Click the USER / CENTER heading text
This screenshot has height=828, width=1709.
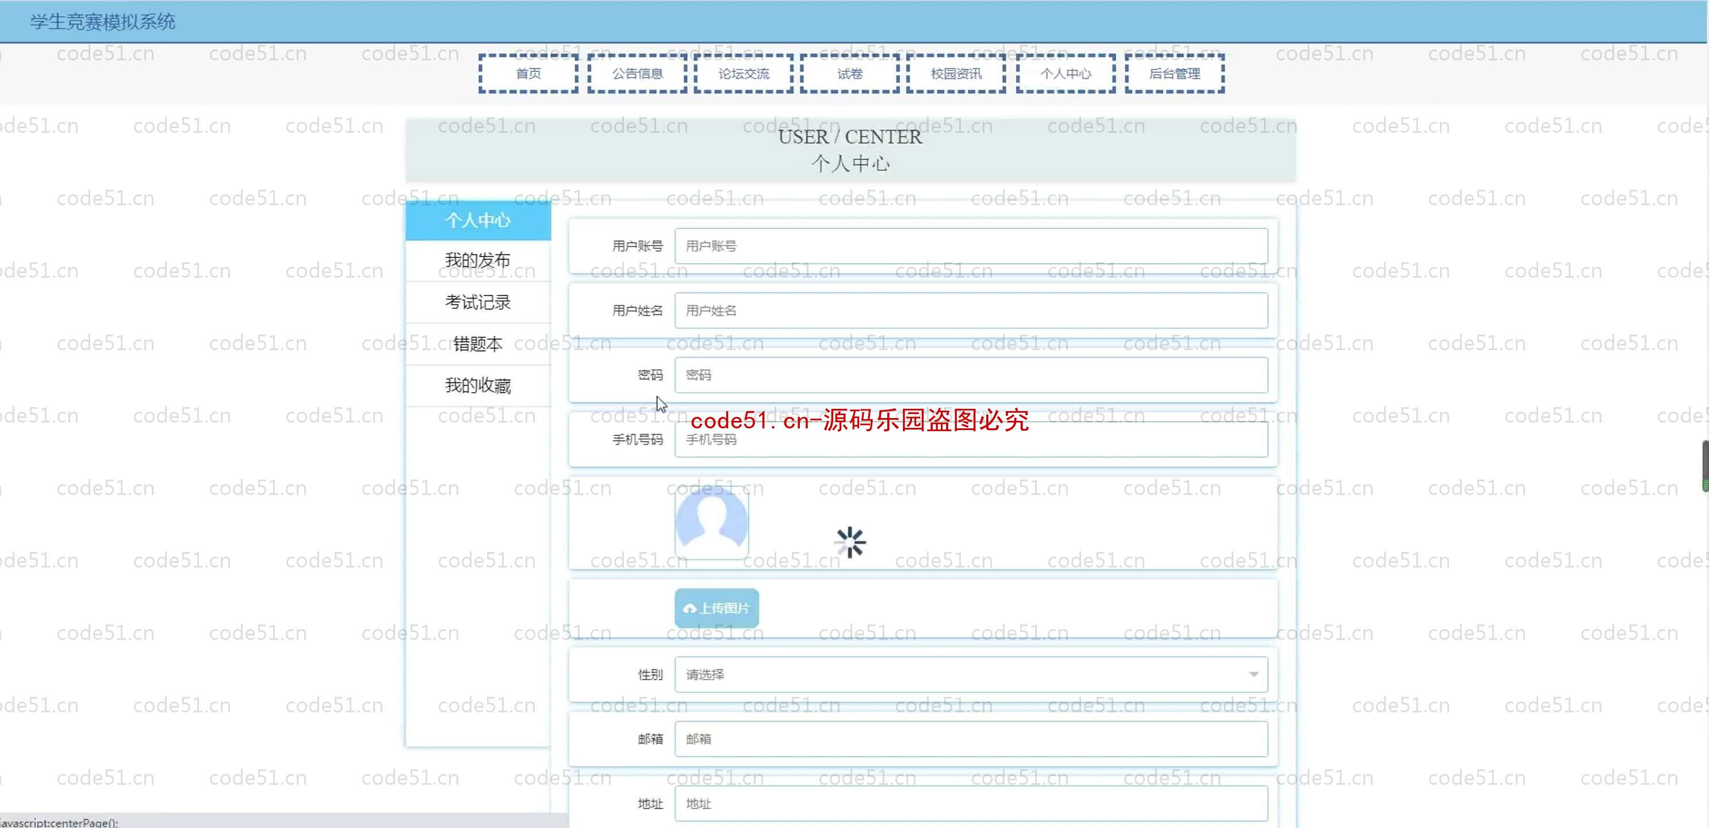pos(850,137)
